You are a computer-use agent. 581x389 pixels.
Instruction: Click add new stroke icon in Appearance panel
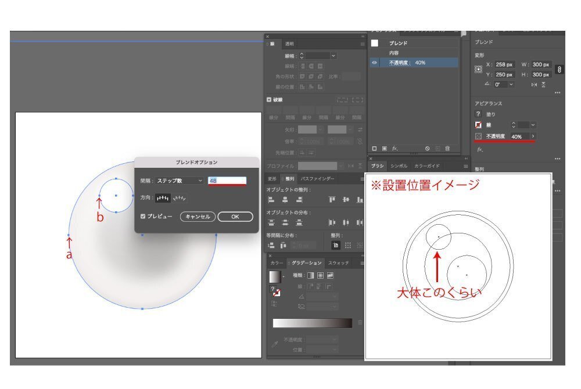[374, 149]
